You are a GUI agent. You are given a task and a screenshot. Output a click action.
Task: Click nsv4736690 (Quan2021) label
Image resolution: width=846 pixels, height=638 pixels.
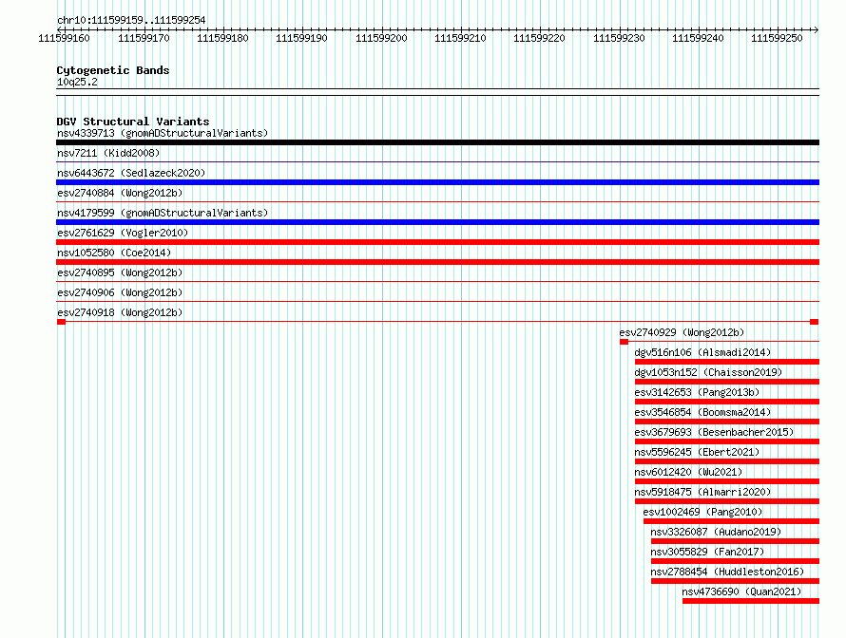click(x=741, y=591)
